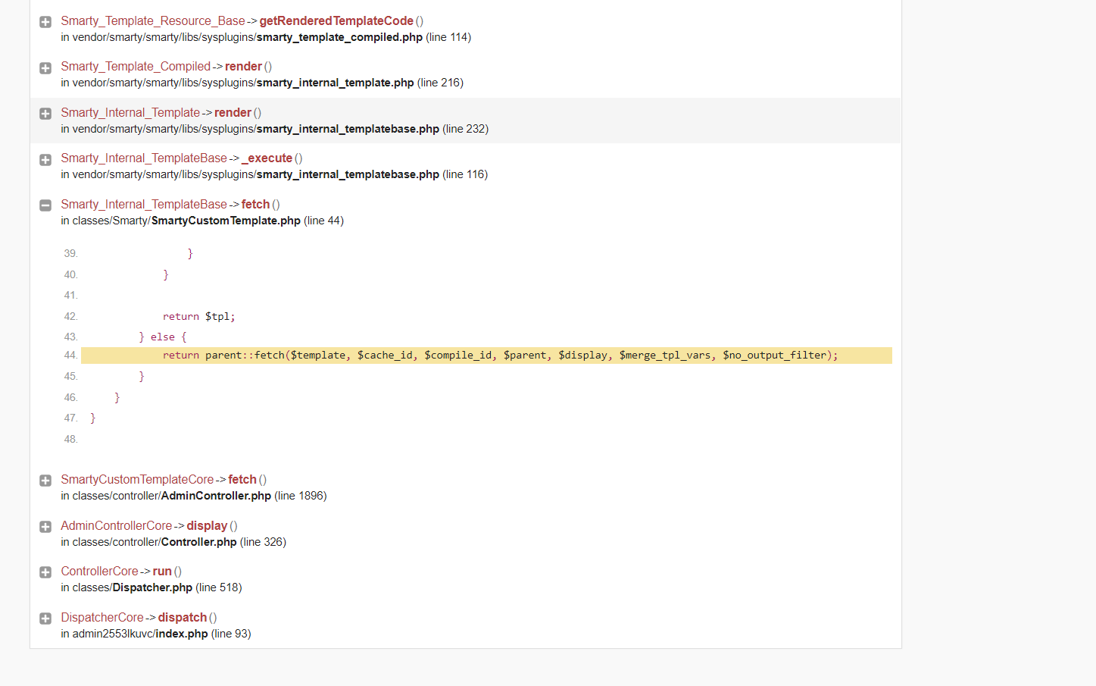Screen dimensions: 1096x686
Task: Expand the _execute stack frame
Action: 45,160
